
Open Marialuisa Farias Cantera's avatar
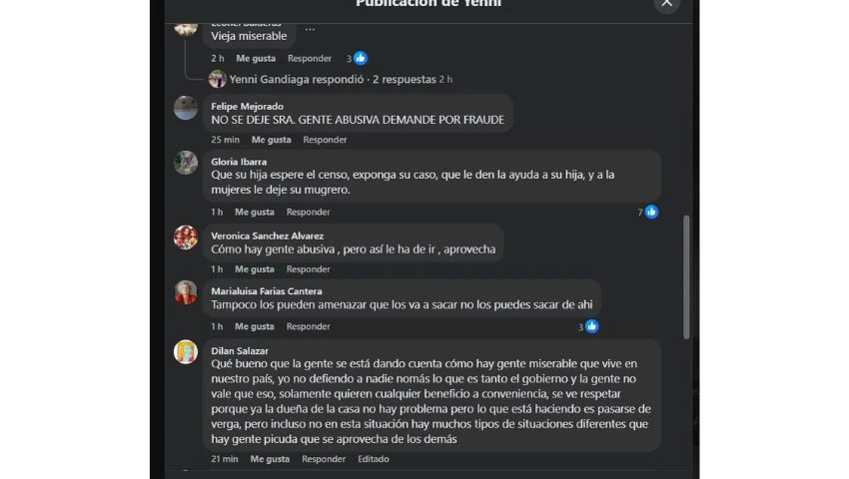(186, 292)
